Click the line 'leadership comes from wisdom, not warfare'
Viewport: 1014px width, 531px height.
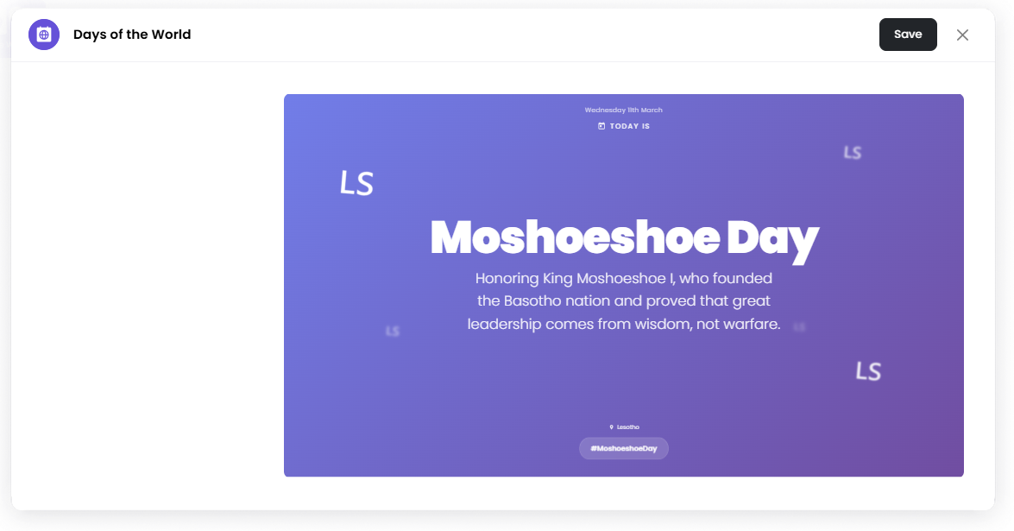623,325
